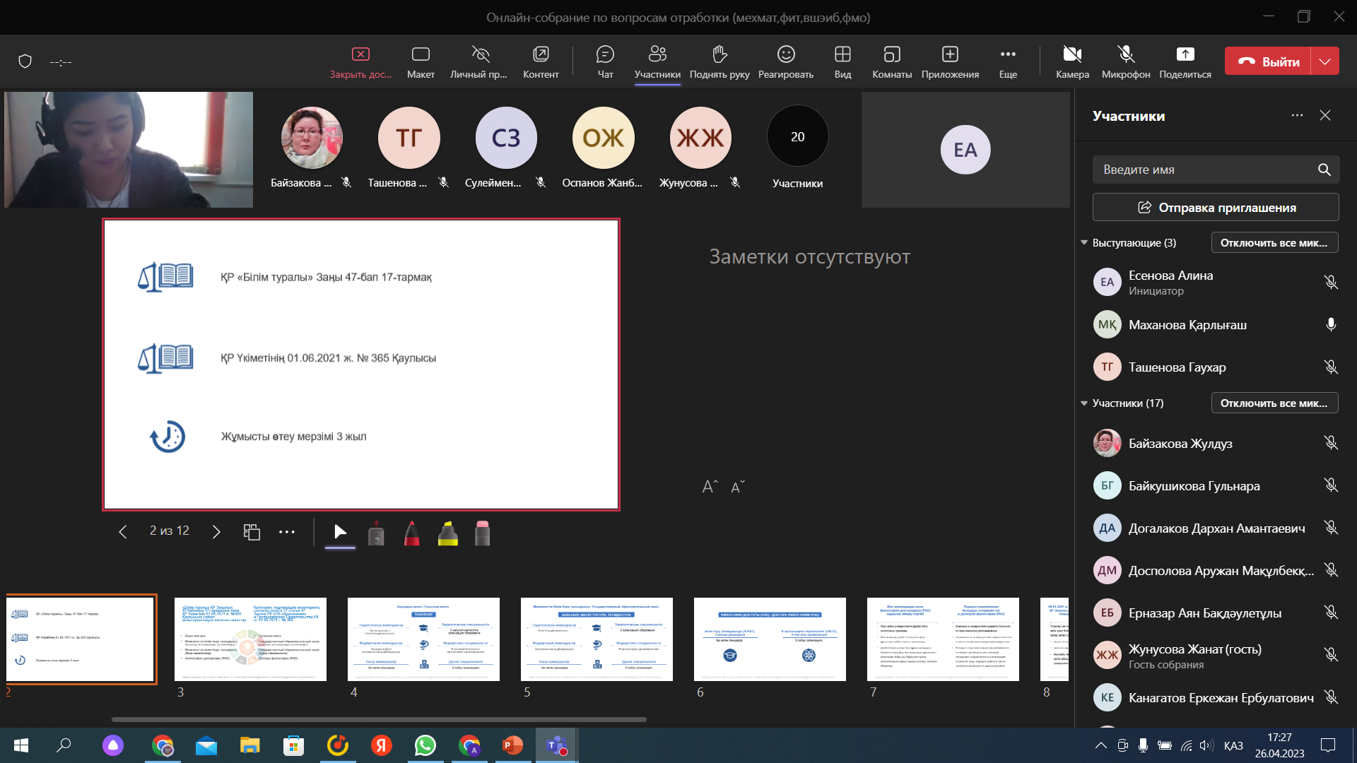The image size is (1357, 763).
Task: Go to the next slide
Action: tap(216, 532)
